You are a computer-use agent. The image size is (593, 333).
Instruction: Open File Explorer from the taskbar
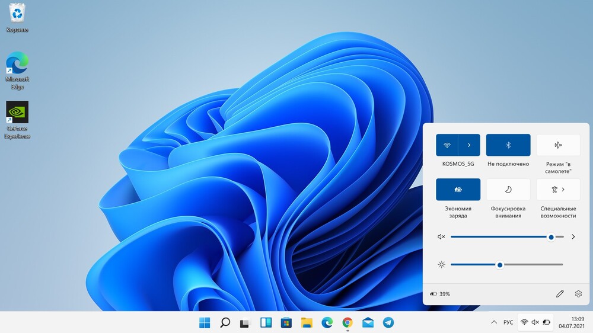[x=307, y=322]
